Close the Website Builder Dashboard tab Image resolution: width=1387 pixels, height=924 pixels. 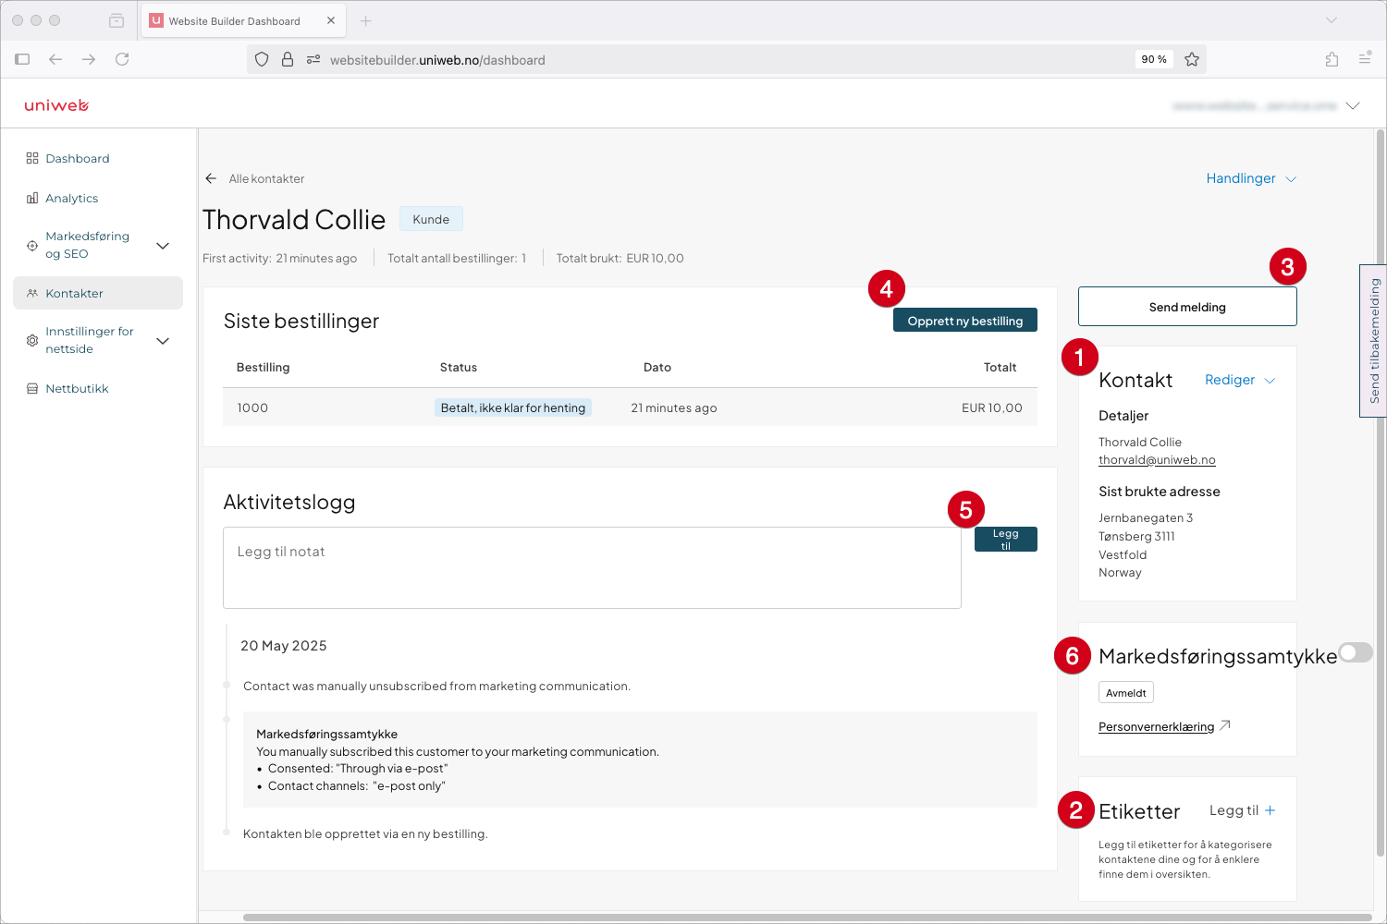331,20
